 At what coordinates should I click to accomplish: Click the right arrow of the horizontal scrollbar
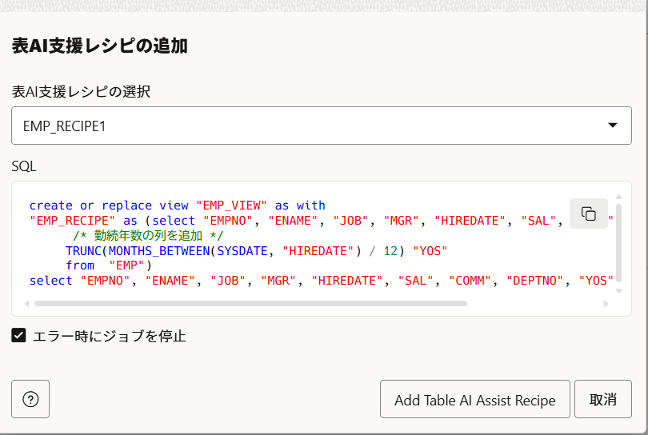606,304
